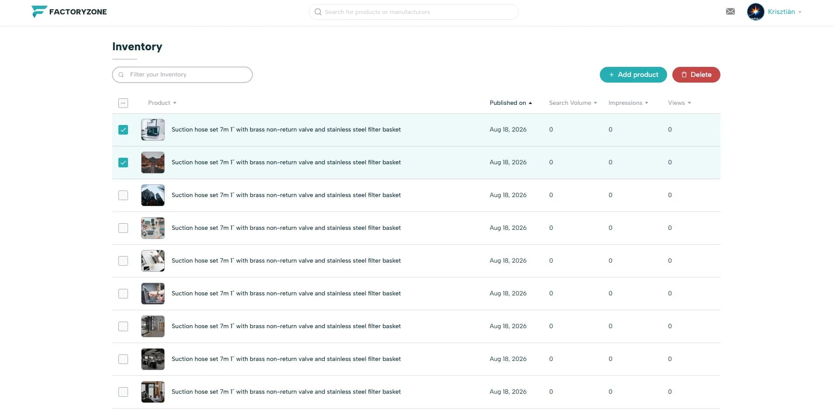Open the messages envelope icon
Screen dimensions: 834x409
[x=730, y=12]
